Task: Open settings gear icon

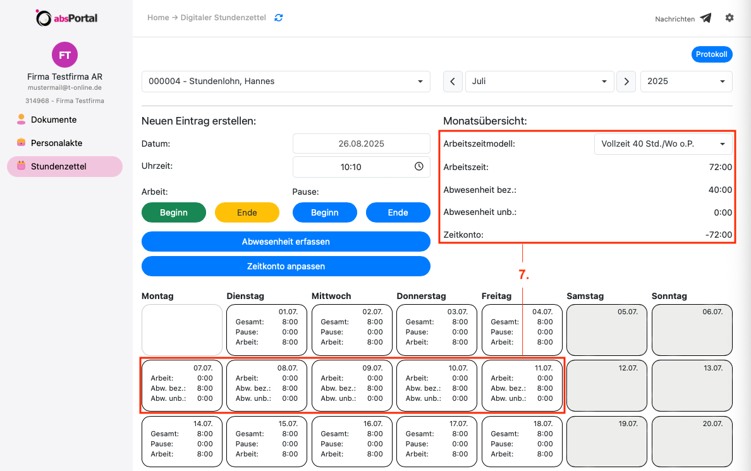Action: click(x=730, y=18)
